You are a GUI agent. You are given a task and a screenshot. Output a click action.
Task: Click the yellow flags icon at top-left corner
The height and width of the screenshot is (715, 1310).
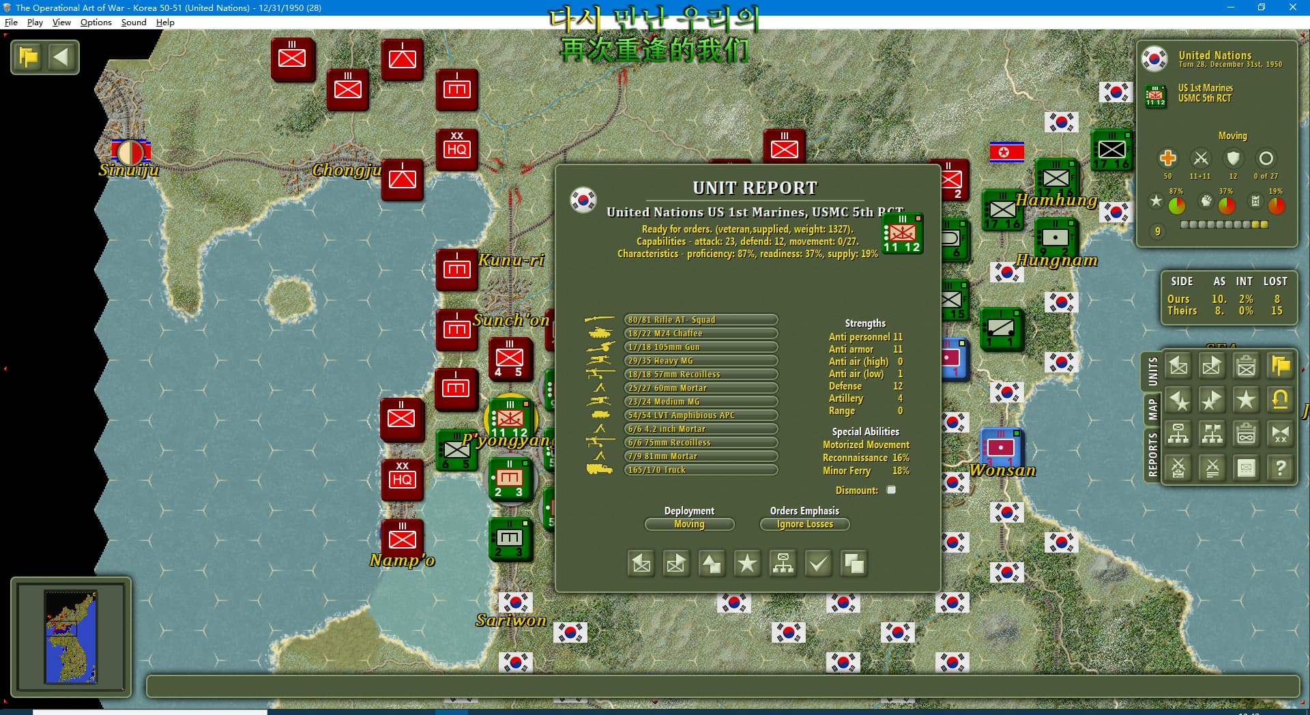[29, 57]
